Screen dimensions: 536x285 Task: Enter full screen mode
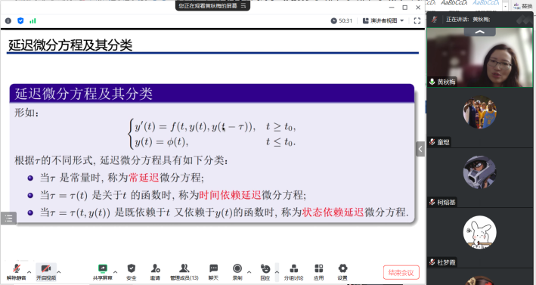point(417,21)
